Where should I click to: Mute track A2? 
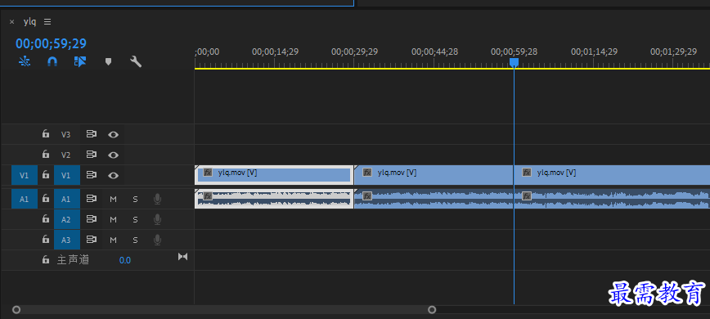(113, 219)
